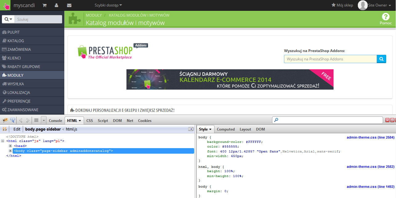Screen dimensions: 396x198
Task: Collapse the html root node
Action: click(3, 141)
